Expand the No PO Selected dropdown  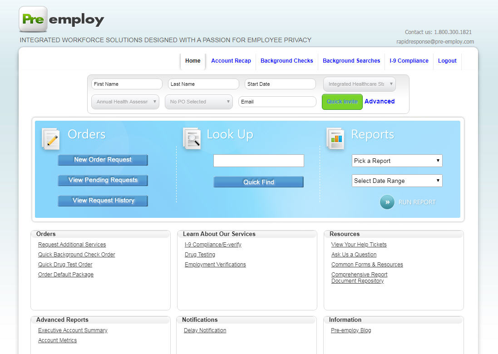198,102
